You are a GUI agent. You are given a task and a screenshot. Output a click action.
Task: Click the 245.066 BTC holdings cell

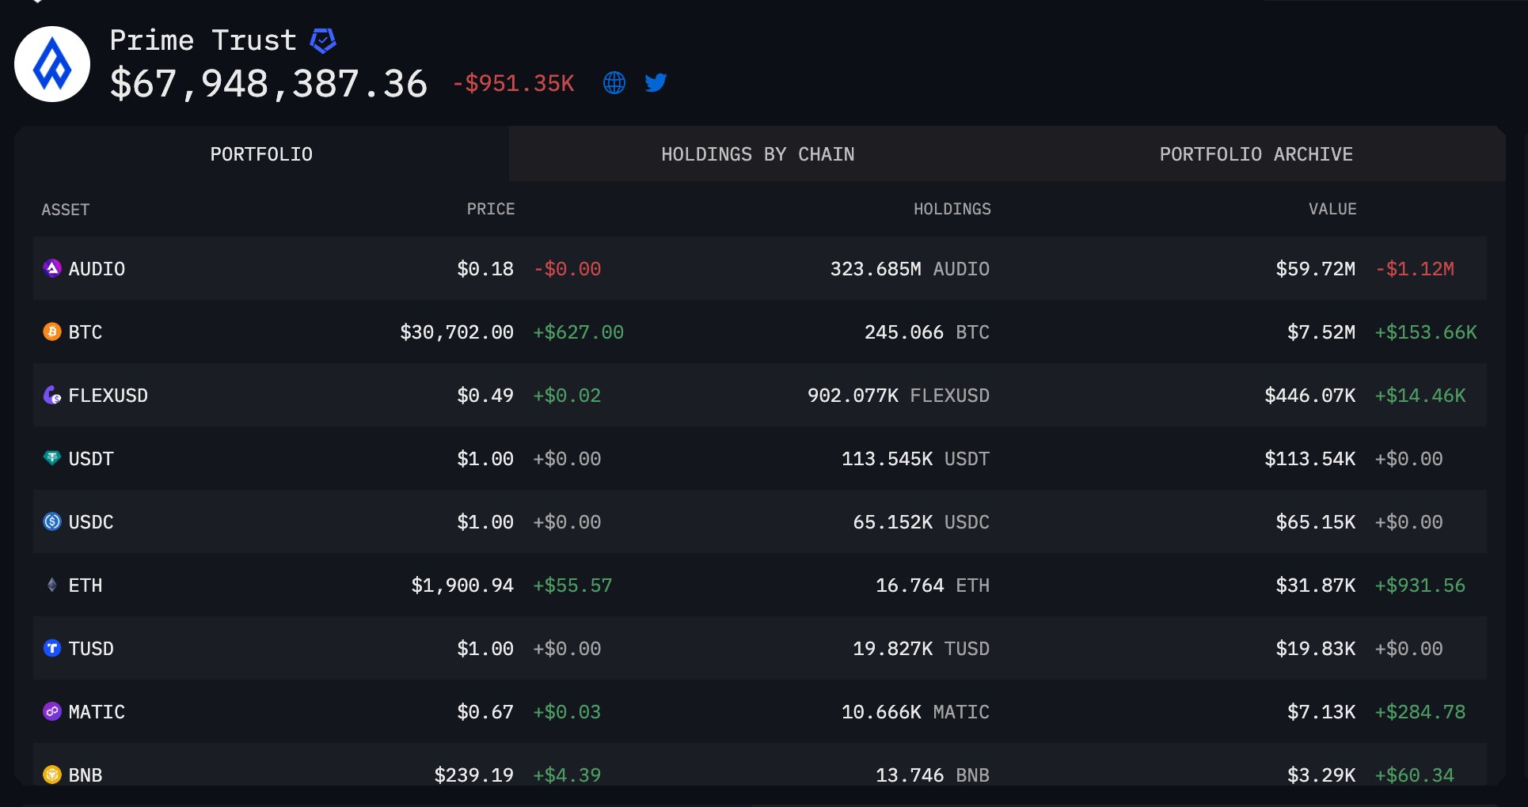pyautogui.click(x=927, y=332)
